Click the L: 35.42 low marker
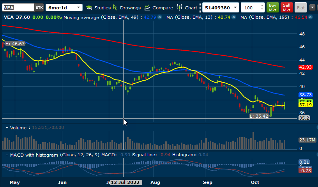This screenshot has height=187, width=318. pos(259,116)
